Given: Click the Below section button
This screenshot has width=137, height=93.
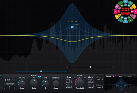Looking at the screenshot, I should point(69,77).
